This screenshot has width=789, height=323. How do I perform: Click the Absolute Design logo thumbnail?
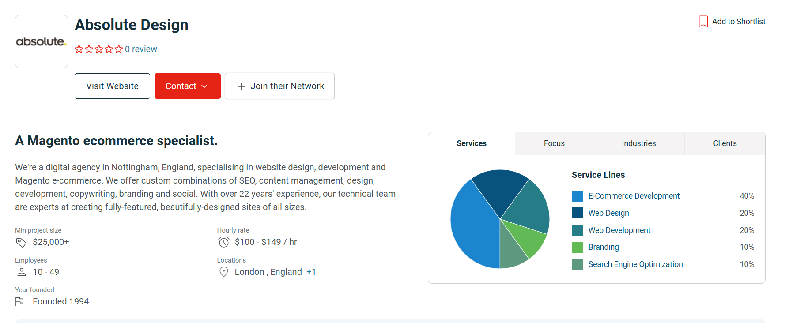pos(42,41)
